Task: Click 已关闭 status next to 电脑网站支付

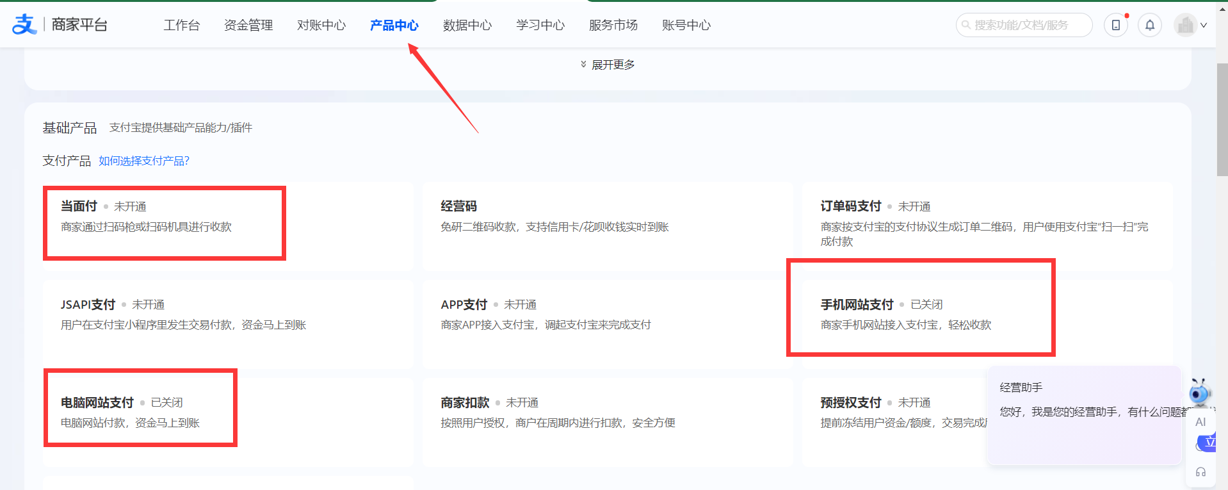Action: 166,402
